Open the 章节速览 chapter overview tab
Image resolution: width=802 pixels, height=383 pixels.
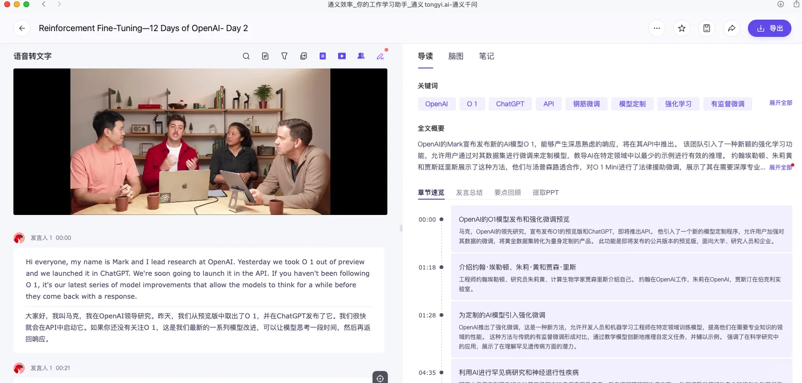click(431, 192)
